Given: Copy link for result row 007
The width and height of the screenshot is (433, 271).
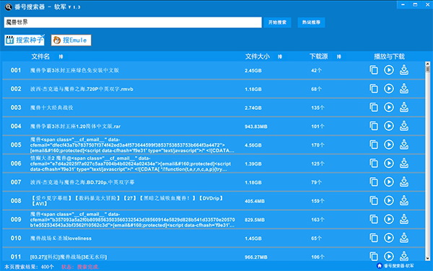Looking at the screenshot, I should 374,182.
